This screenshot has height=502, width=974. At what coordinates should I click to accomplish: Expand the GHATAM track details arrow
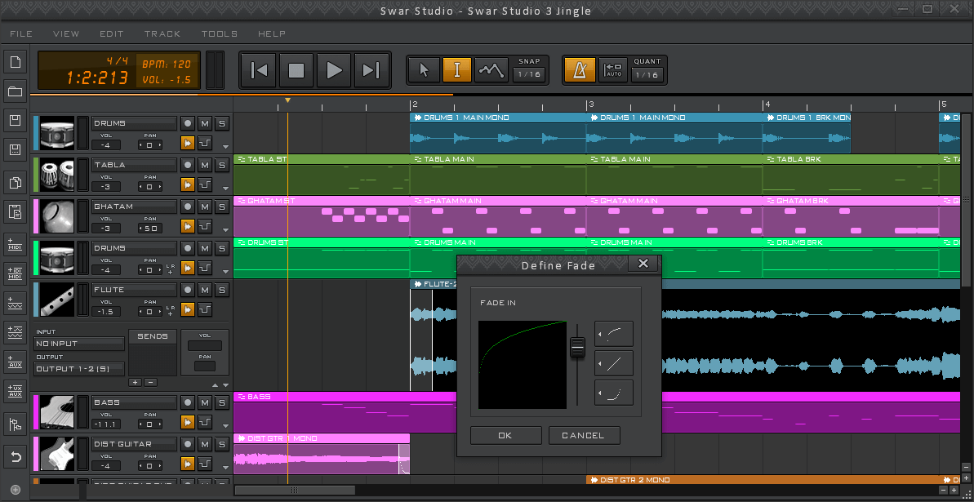point(225,230)
